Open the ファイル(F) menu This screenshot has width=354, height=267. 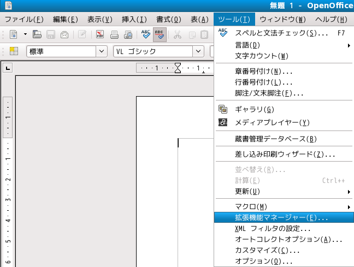[24, 19]
